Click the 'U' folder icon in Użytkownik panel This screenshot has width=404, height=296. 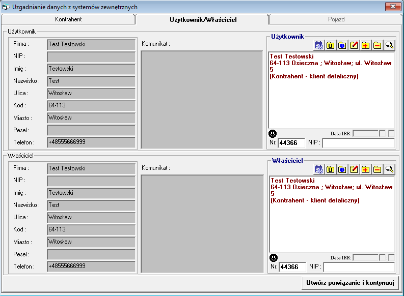coord(330,45)
